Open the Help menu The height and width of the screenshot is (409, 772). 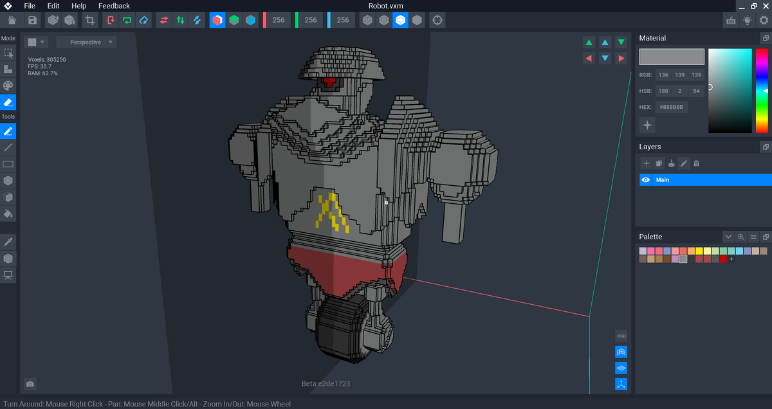point(78,6)
